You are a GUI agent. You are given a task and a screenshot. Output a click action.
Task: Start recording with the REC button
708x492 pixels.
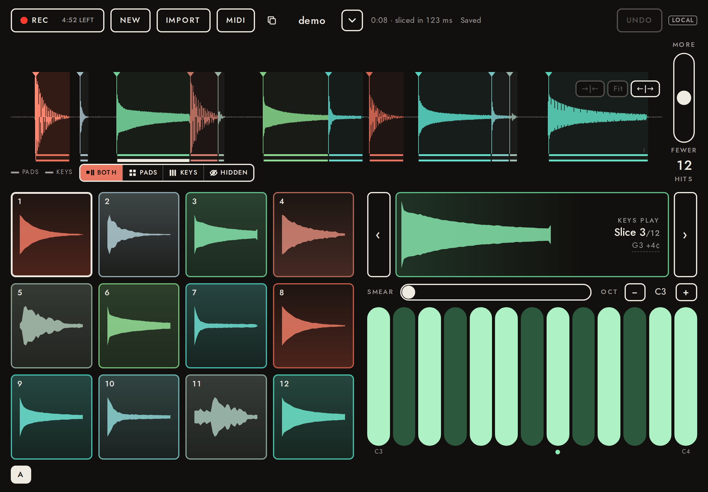[57, 20]
